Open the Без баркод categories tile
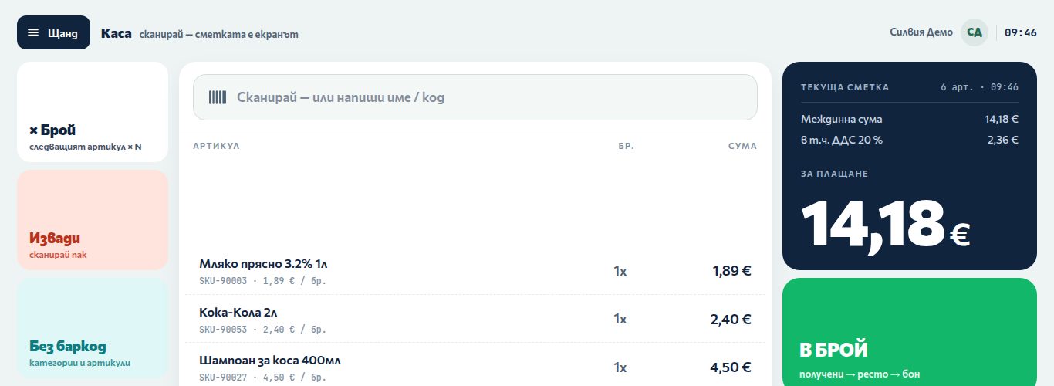The width and height of the screenshot is (1054, 386). (93, 328)
